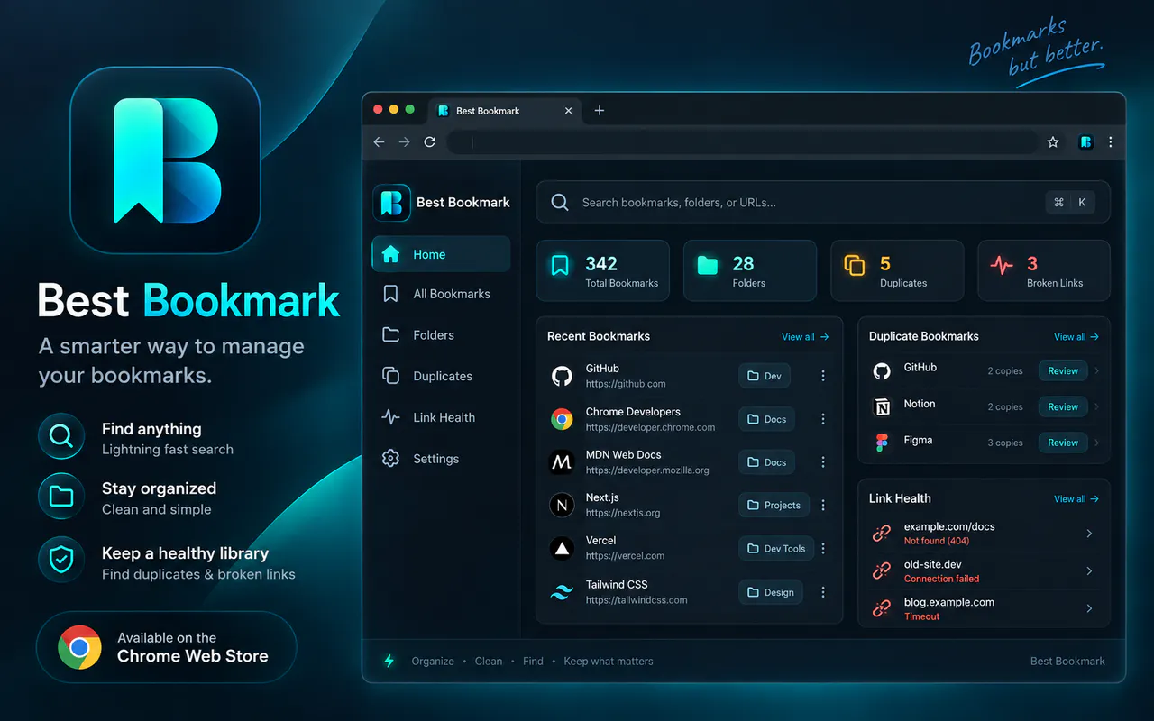Screen dimensions: 1154x721
Task: Click the broken link icon for old-site.dev
Action: pyautogui.click(x=882, y=571)
